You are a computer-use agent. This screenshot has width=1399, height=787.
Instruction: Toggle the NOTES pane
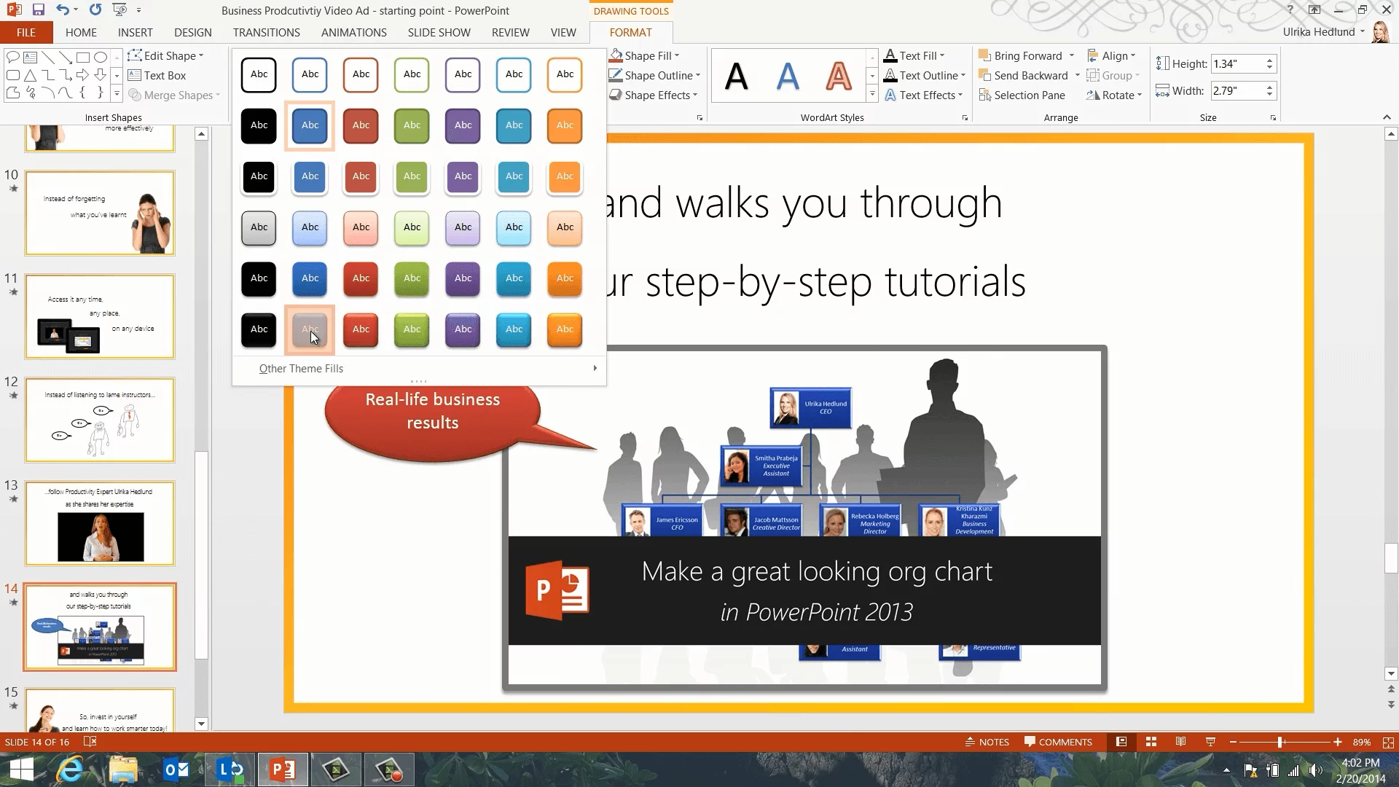(987, 742)
